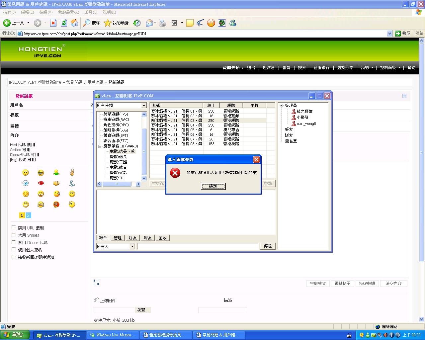Check the 使用個人簽名 checkbox

14,250
